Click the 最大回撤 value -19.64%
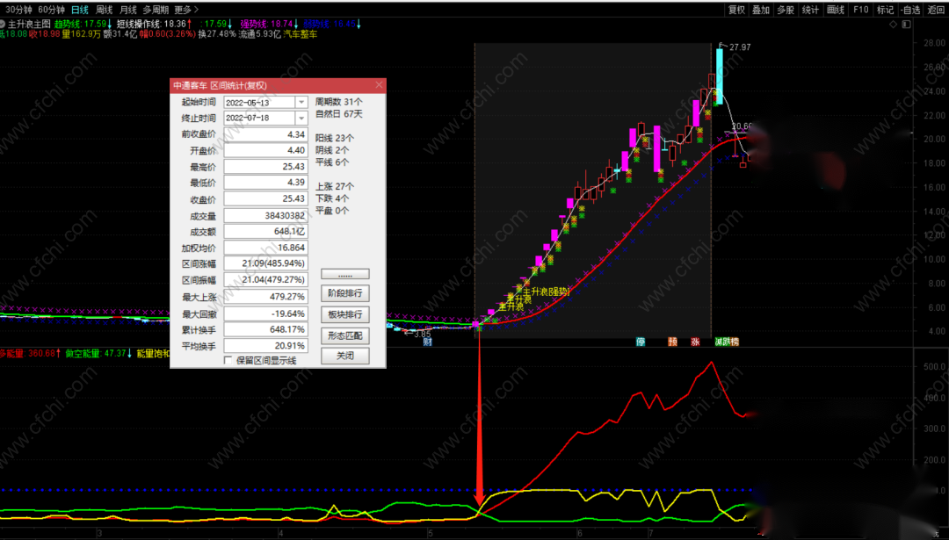 [x=265, y=313]
